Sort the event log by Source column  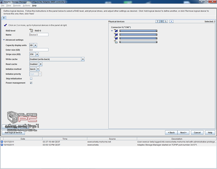(x=112, y=139)
